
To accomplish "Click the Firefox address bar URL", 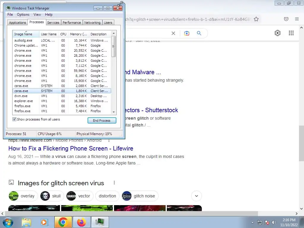I will coord(188,19).
